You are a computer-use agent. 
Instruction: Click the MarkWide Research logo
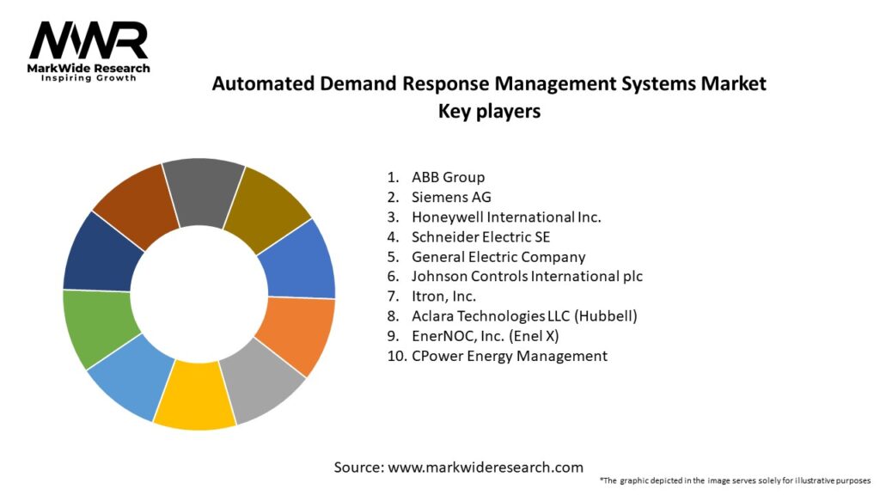(89, 51)
